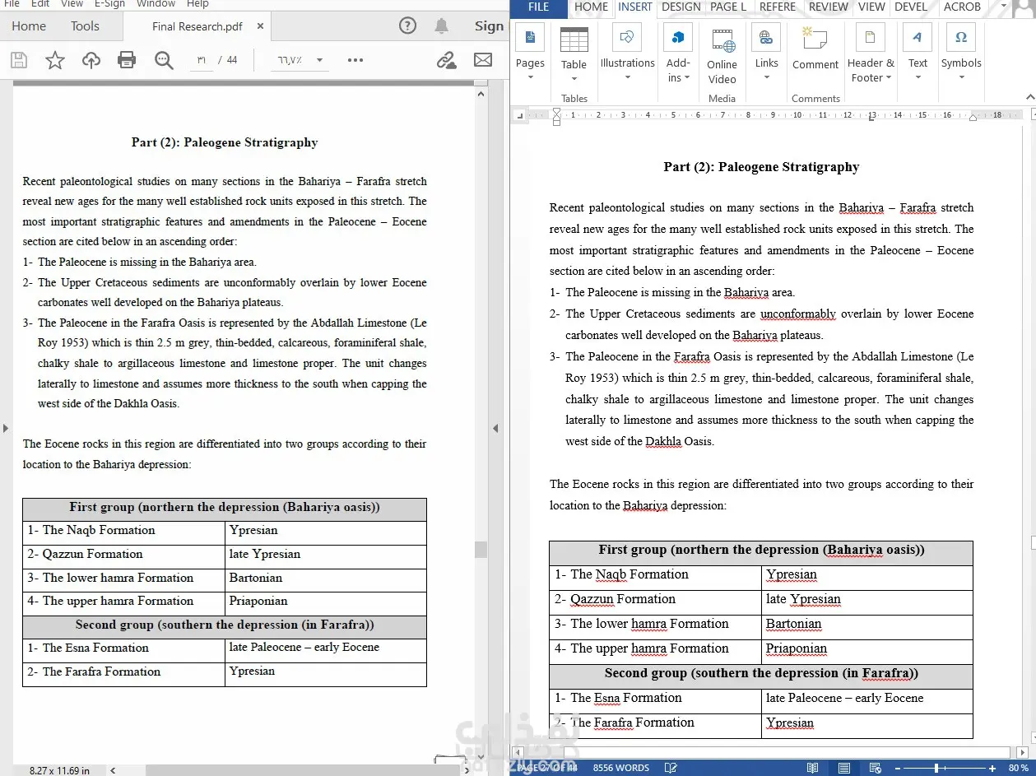Expand the Symbols dropdown menu
This screenshot has height=776, width=1036.
pyautogui.click(x=961, y=77)
